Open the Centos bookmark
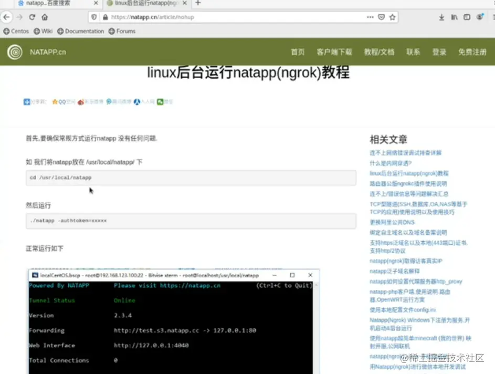495x374 pixels. click(16, 31)
